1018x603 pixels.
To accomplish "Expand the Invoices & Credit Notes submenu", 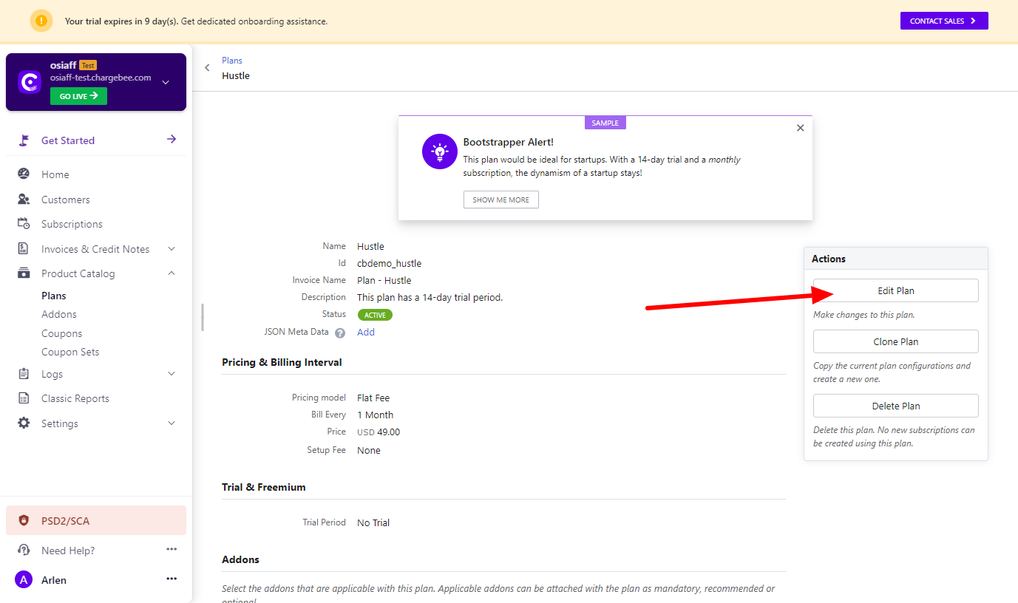I will pyautogui.click(x=172, y=249).
